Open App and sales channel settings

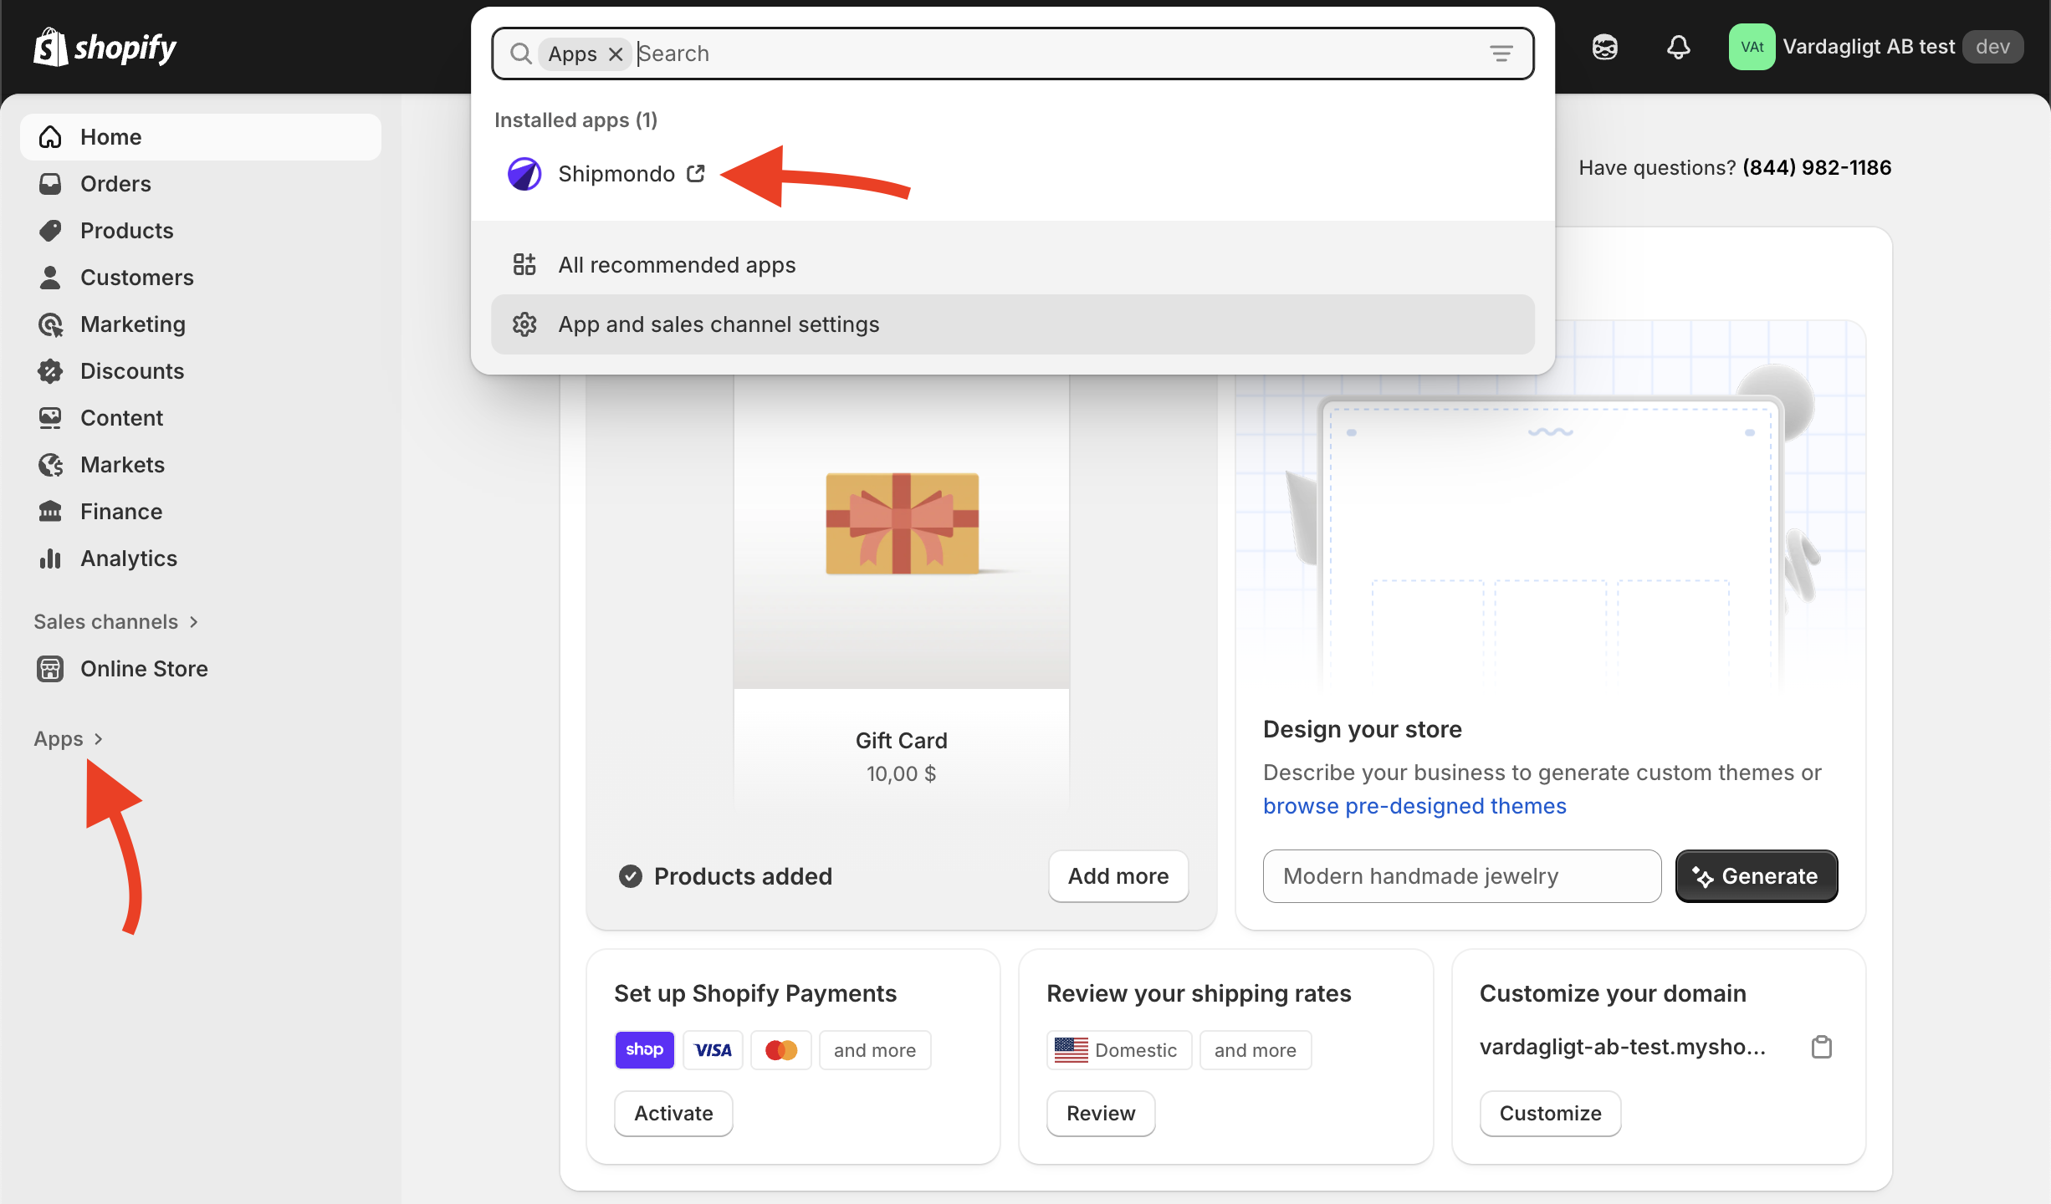pyautogui.click(x=718, y=324)
